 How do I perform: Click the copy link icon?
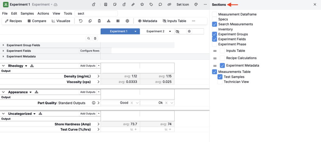pyautogui.click(x=169, y=5)
